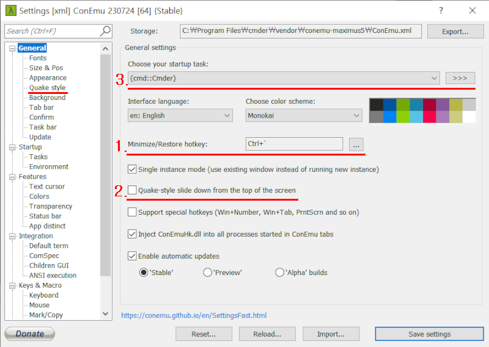Open the App distinct page

[48, 226]
